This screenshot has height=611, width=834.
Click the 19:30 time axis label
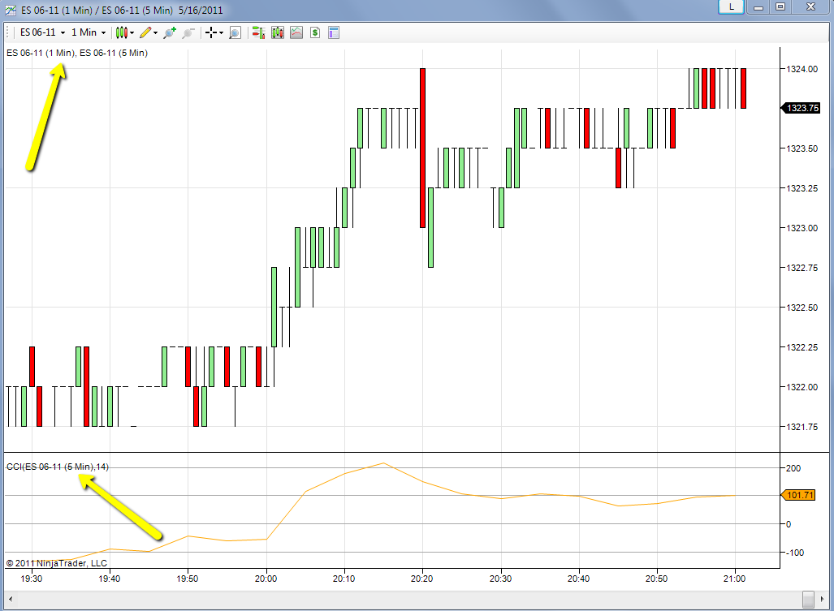[x=32, y=579]
